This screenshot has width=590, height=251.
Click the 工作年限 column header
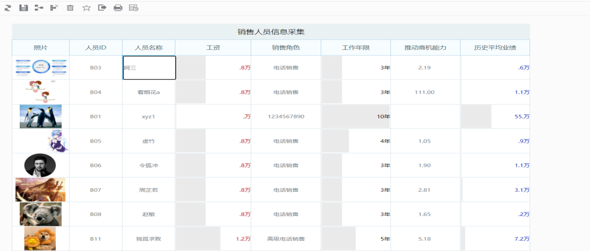pyautogui.click(x=356, y=48)
